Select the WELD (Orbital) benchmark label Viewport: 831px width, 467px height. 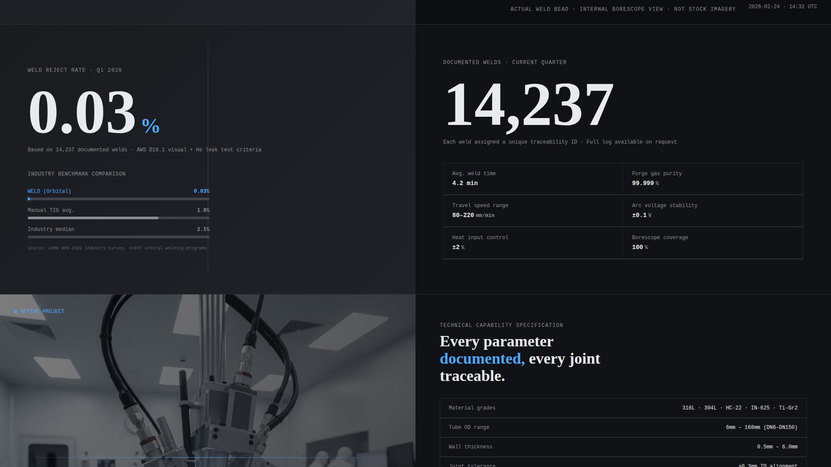pyautogui.click(x=49, y=191)
